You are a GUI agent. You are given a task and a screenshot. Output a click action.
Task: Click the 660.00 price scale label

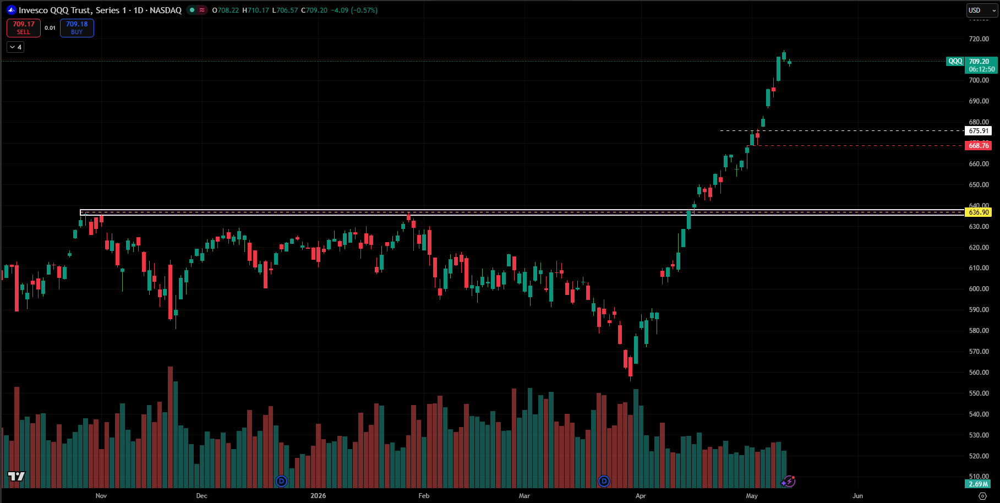[x=979, y=164]
